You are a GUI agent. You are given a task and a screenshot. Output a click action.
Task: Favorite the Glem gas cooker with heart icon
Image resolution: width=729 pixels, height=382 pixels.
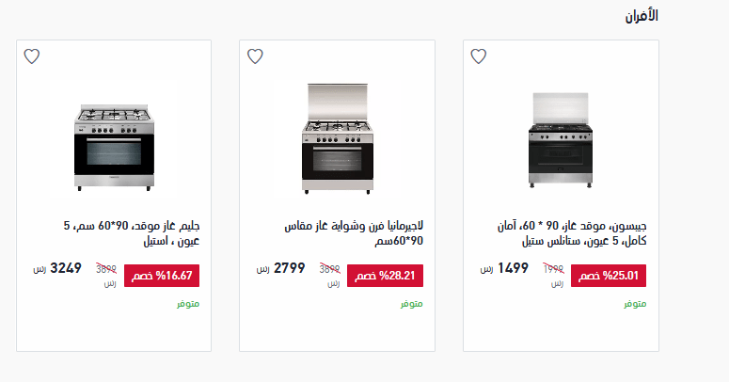tap(31, 56)
